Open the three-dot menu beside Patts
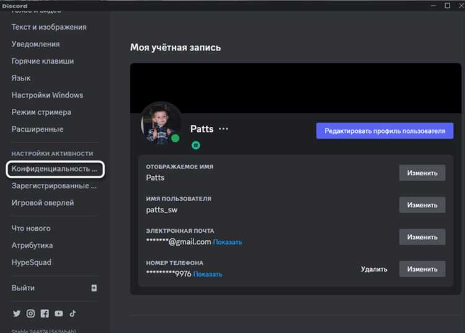Image resolution: width=465 pixels, height=333 pixels. [223, 129]
